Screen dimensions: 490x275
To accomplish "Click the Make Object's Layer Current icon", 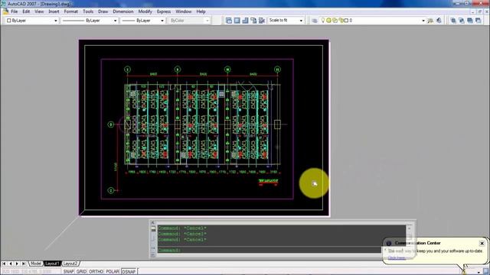I will (430, 21).
